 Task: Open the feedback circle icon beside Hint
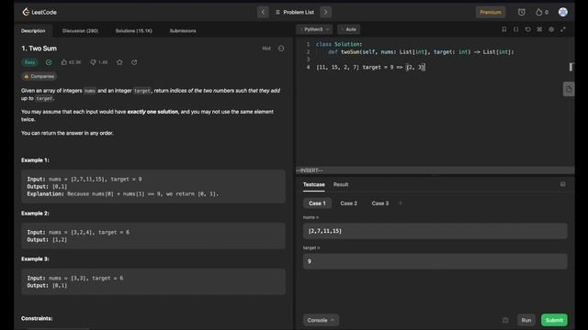coord(281,49)
